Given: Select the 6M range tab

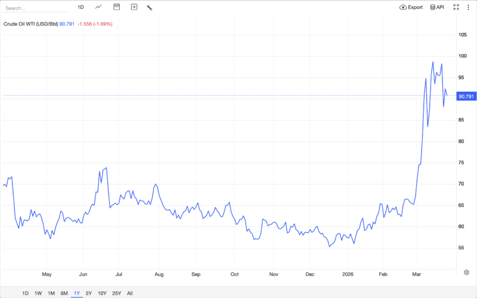Looking at the screenshot, I should click(64, 293).
